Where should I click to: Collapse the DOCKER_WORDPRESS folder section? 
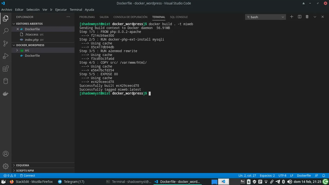pyautogui.click(x=30, y=45)
